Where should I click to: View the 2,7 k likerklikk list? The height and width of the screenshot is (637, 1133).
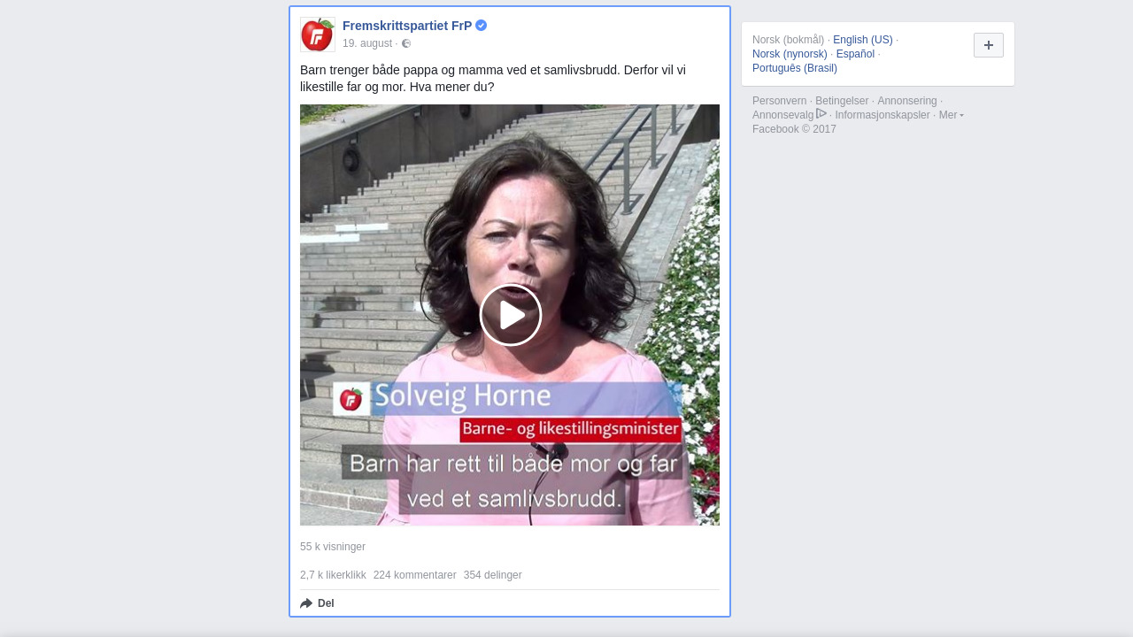point(333,575)
